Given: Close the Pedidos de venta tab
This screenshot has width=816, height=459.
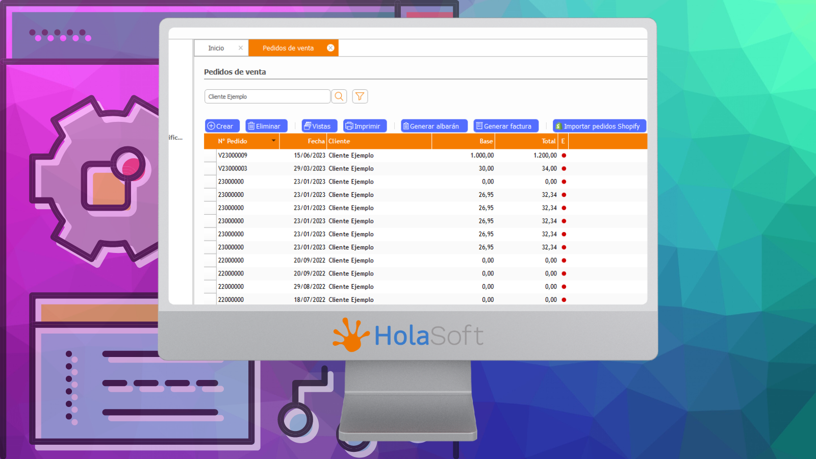Looking at the screenshot, I should pyautogui.click(x=330, y=48).
